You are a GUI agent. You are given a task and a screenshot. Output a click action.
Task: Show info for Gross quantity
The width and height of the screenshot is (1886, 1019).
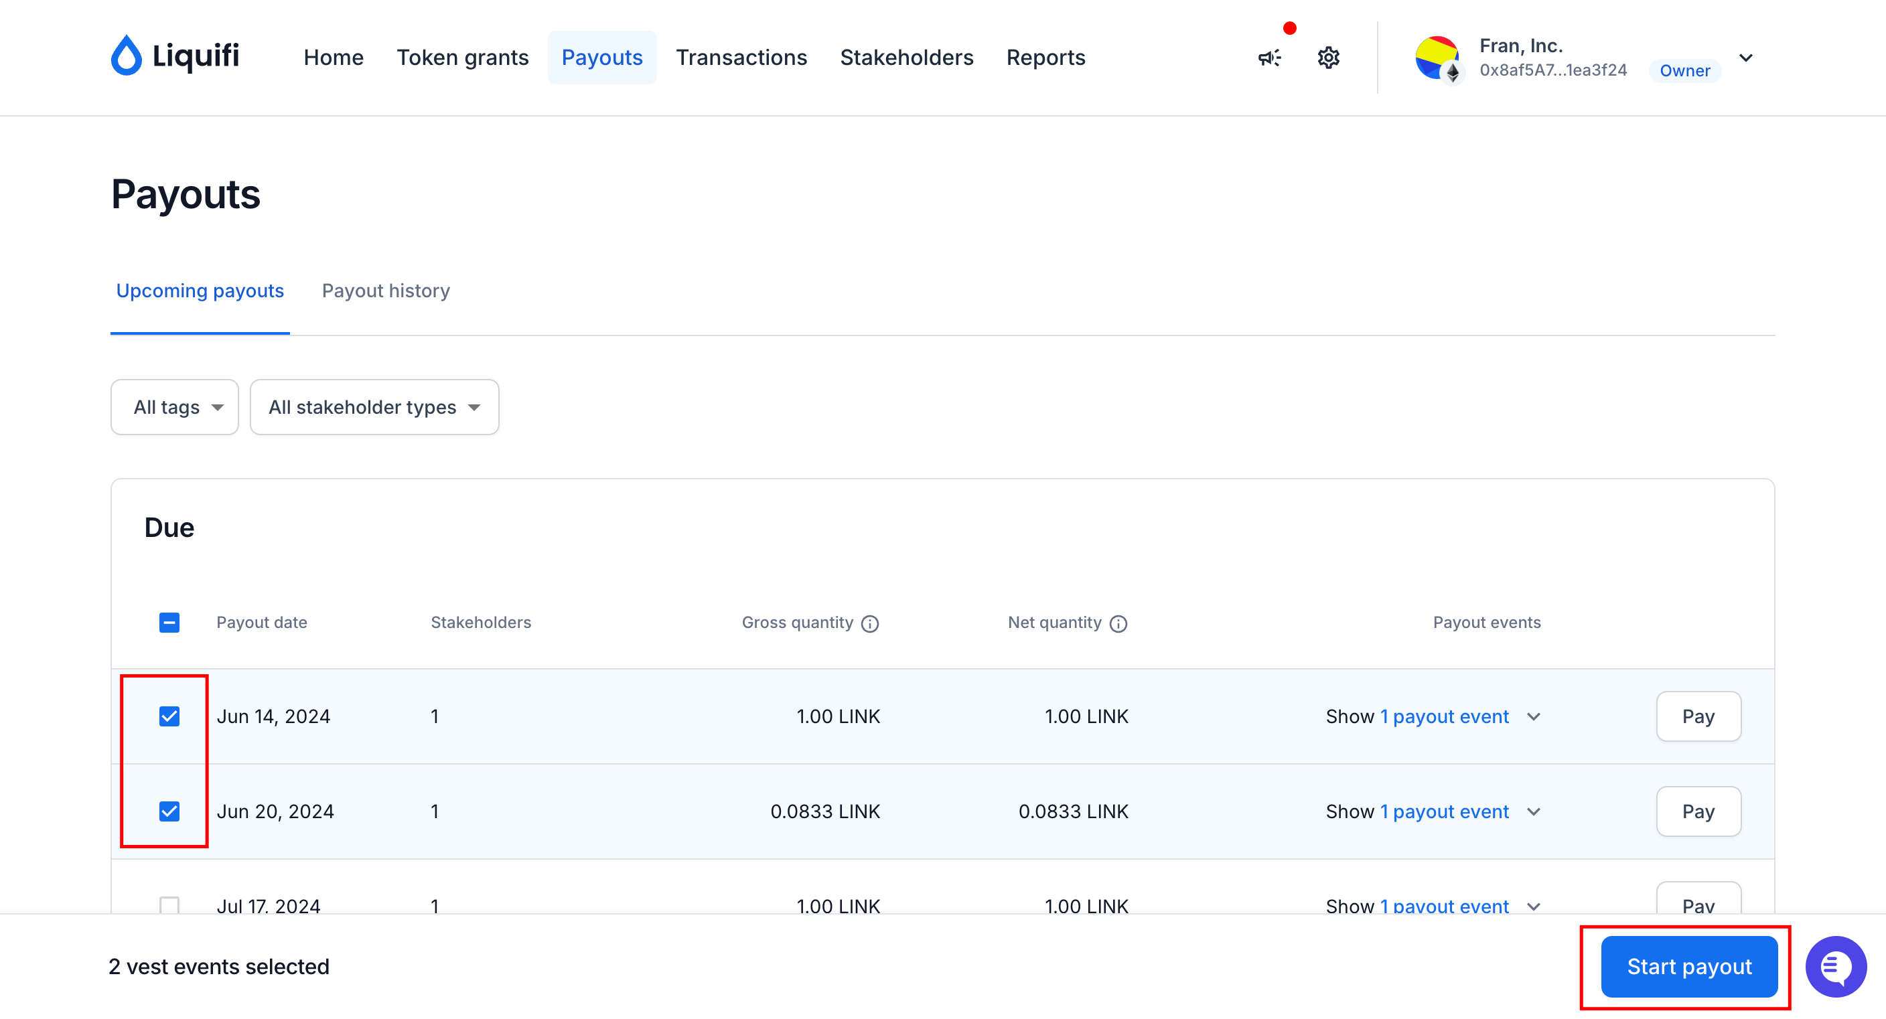[870, 623]
